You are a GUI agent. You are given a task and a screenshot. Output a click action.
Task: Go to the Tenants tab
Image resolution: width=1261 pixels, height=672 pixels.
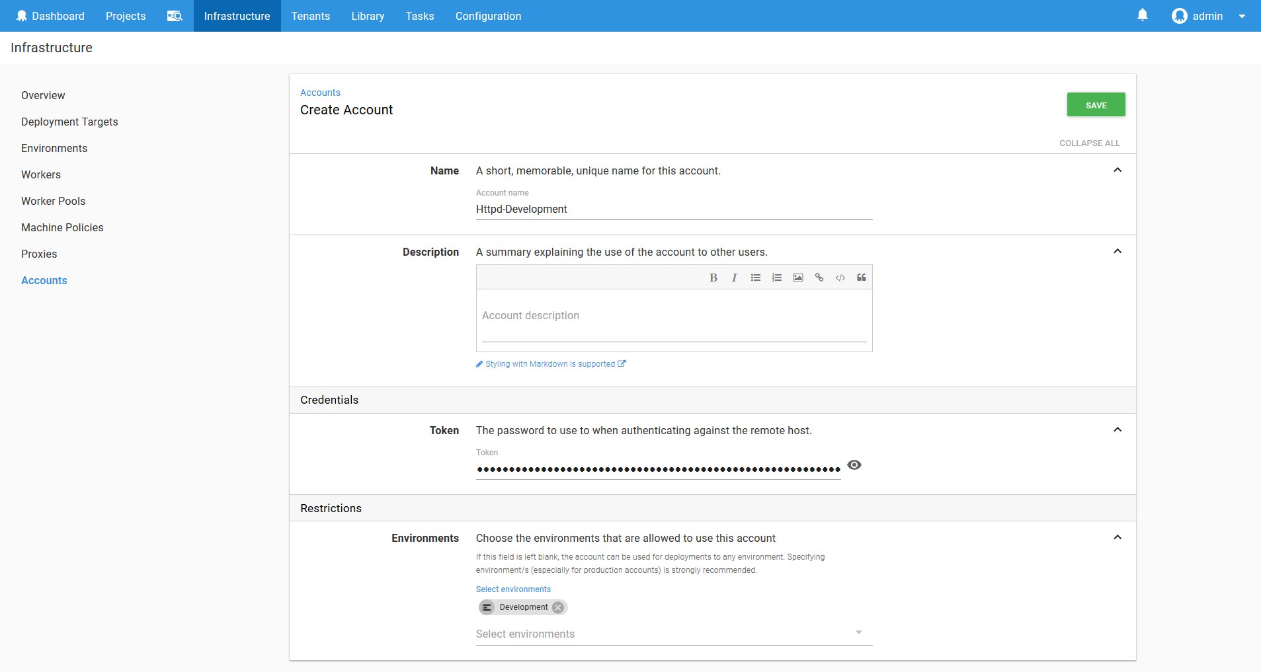pos(310,16)
